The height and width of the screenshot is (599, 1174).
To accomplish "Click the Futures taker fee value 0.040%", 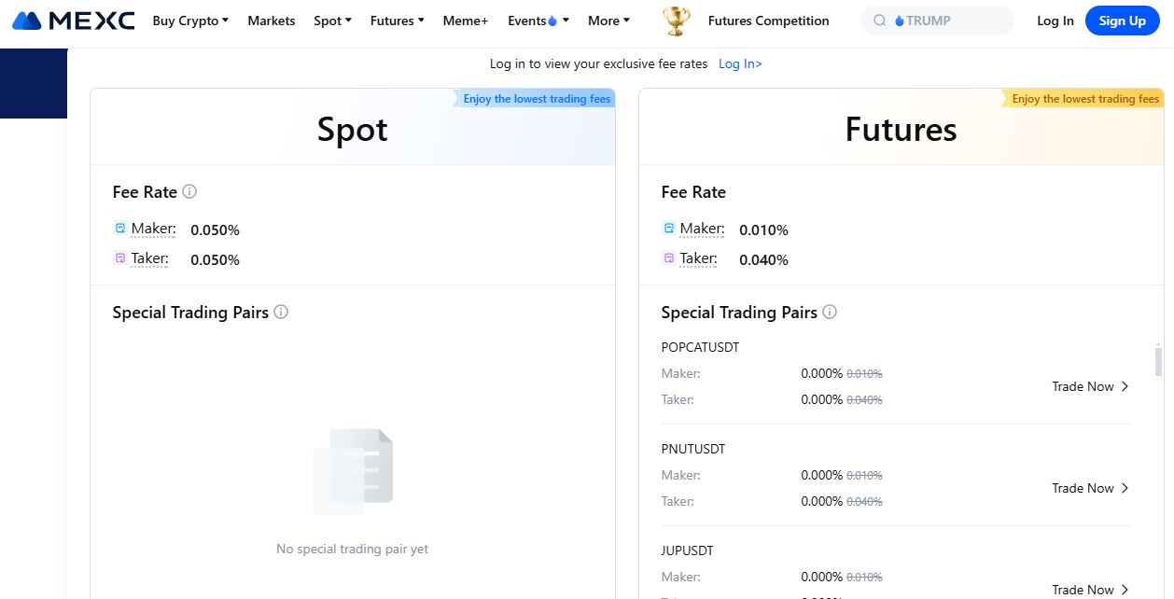I will pos(763,259).
